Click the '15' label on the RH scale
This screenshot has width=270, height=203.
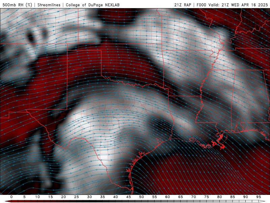coord(50,197)
